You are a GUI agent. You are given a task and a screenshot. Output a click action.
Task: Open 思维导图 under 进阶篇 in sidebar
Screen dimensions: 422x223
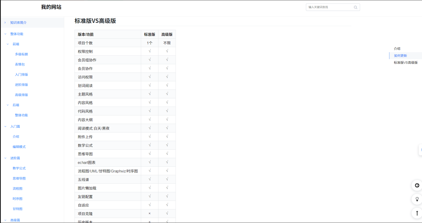19,178
